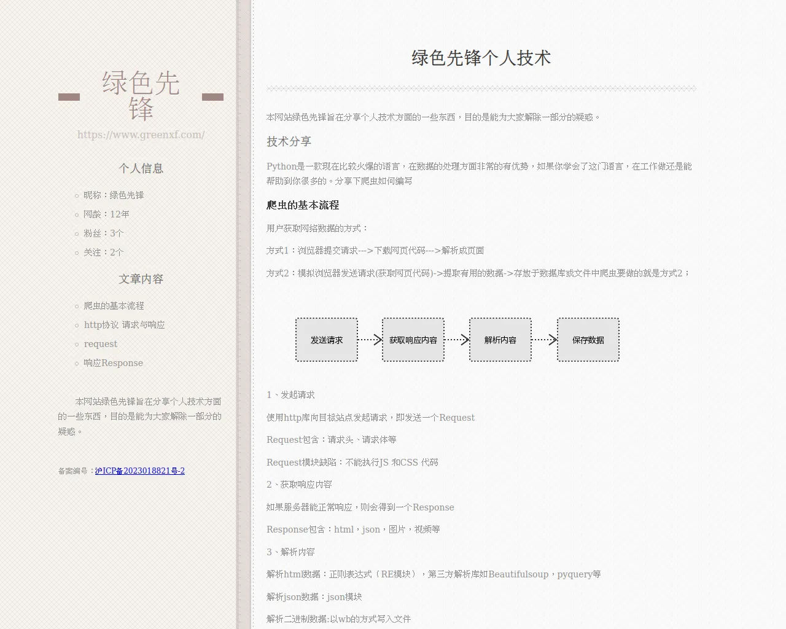Click the 绿色先锋个人技术 main page title
Image resolution: width=786 pixels, height=629 pixels.
pyautogui.click(x=481, y=58)
